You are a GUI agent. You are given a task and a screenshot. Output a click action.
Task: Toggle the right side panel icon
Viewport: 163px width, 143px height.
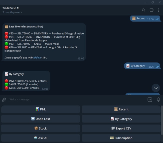tap(151, 10)
